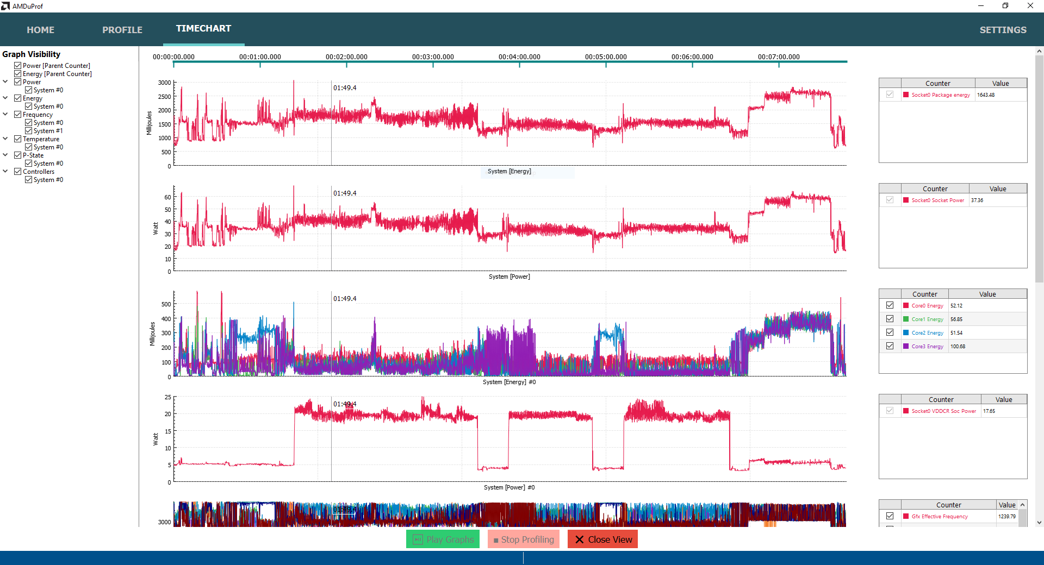1044x565 pixels.
Task: Click the Core0 Energy red color swatch
Action: [x=906, y=305]
